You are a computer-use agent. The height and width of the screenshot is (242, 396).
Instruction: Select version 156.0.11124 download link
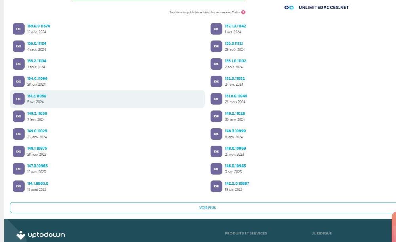[36, 43]
